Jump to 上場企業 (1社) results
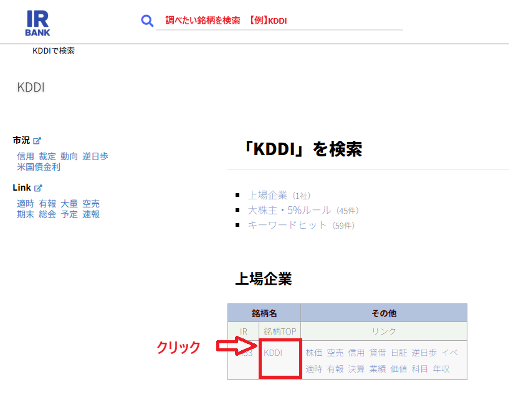The image size is (511, 400). (x=267, y=195)
